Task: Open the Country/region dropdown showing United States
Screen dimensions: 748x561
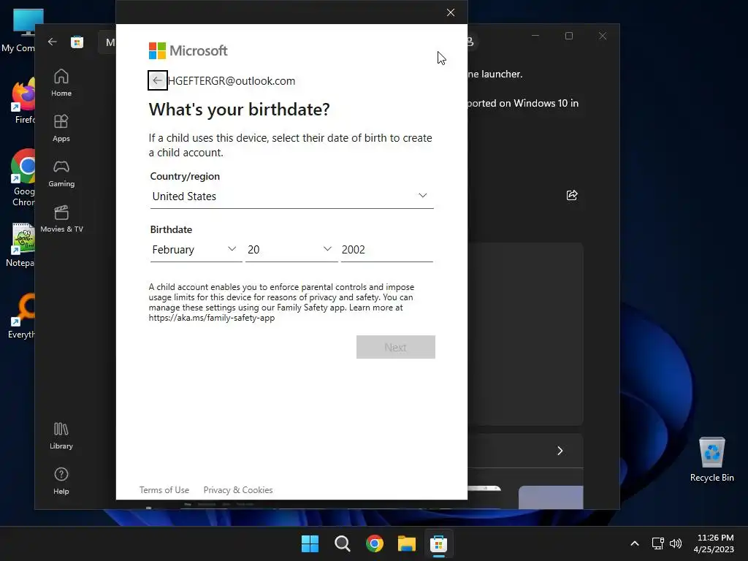Action: pyautogui.click(x=291, y=196)
